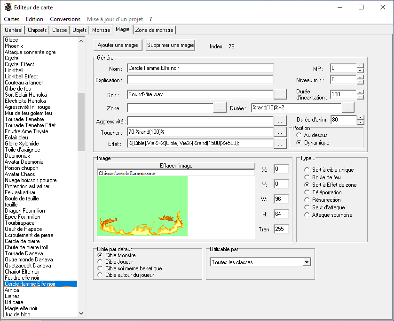Set default target to Cible Joueur
This screenshot has height=321, width=394.
100,262
